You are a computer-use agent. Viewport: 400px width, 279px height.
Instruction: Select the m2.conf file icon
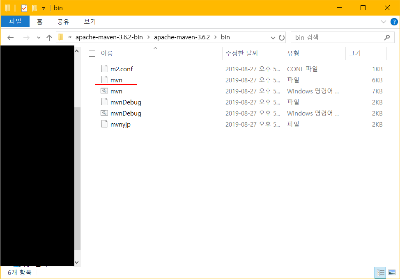pyautogui.click(x=104, y=69)
